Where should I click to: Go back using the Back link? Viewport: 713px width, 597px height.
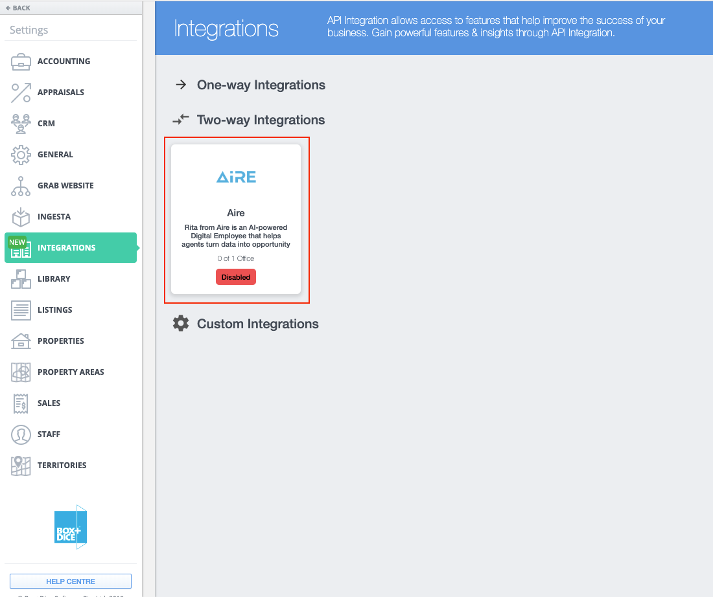pyautogui.click(x=18, y=8)
